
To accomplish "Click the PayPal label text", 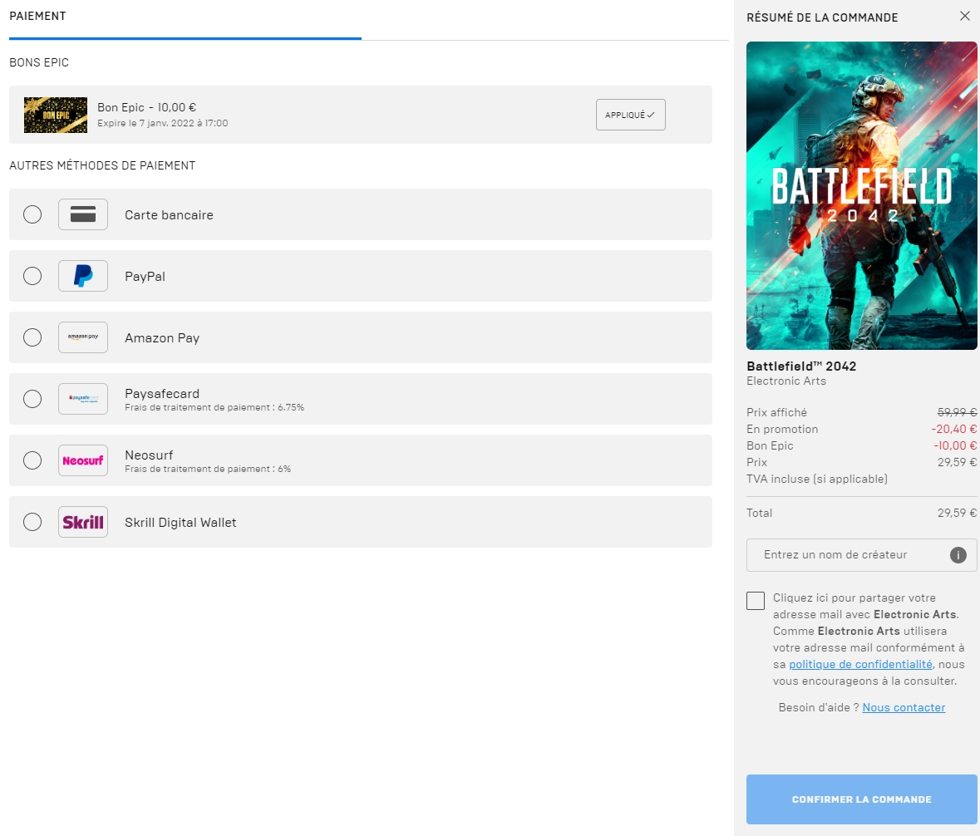I will point(145,277).
